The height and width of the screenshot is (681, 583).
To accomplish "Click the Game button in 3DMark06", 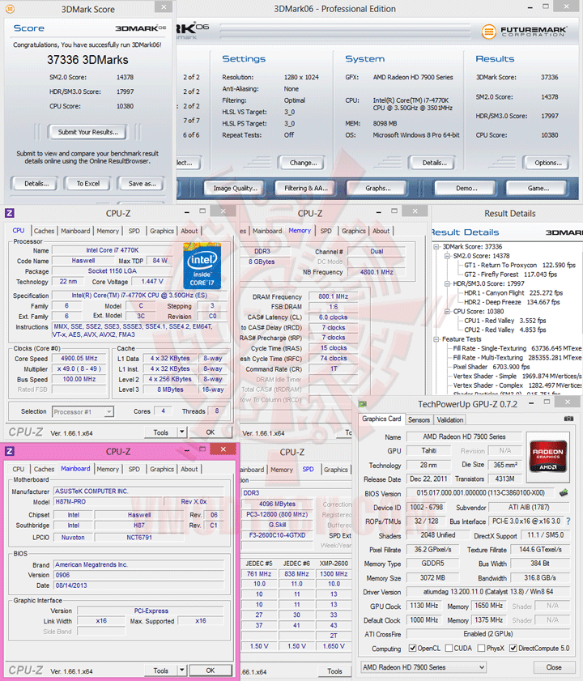I will pos(538,188).
